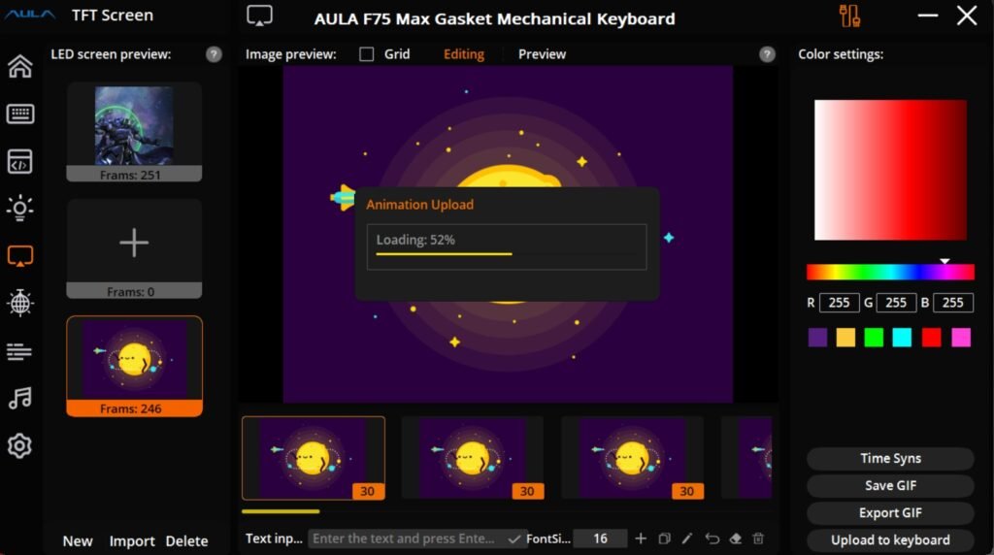
Task: Click Upload to keyboard button
Action: coord(890,539)
